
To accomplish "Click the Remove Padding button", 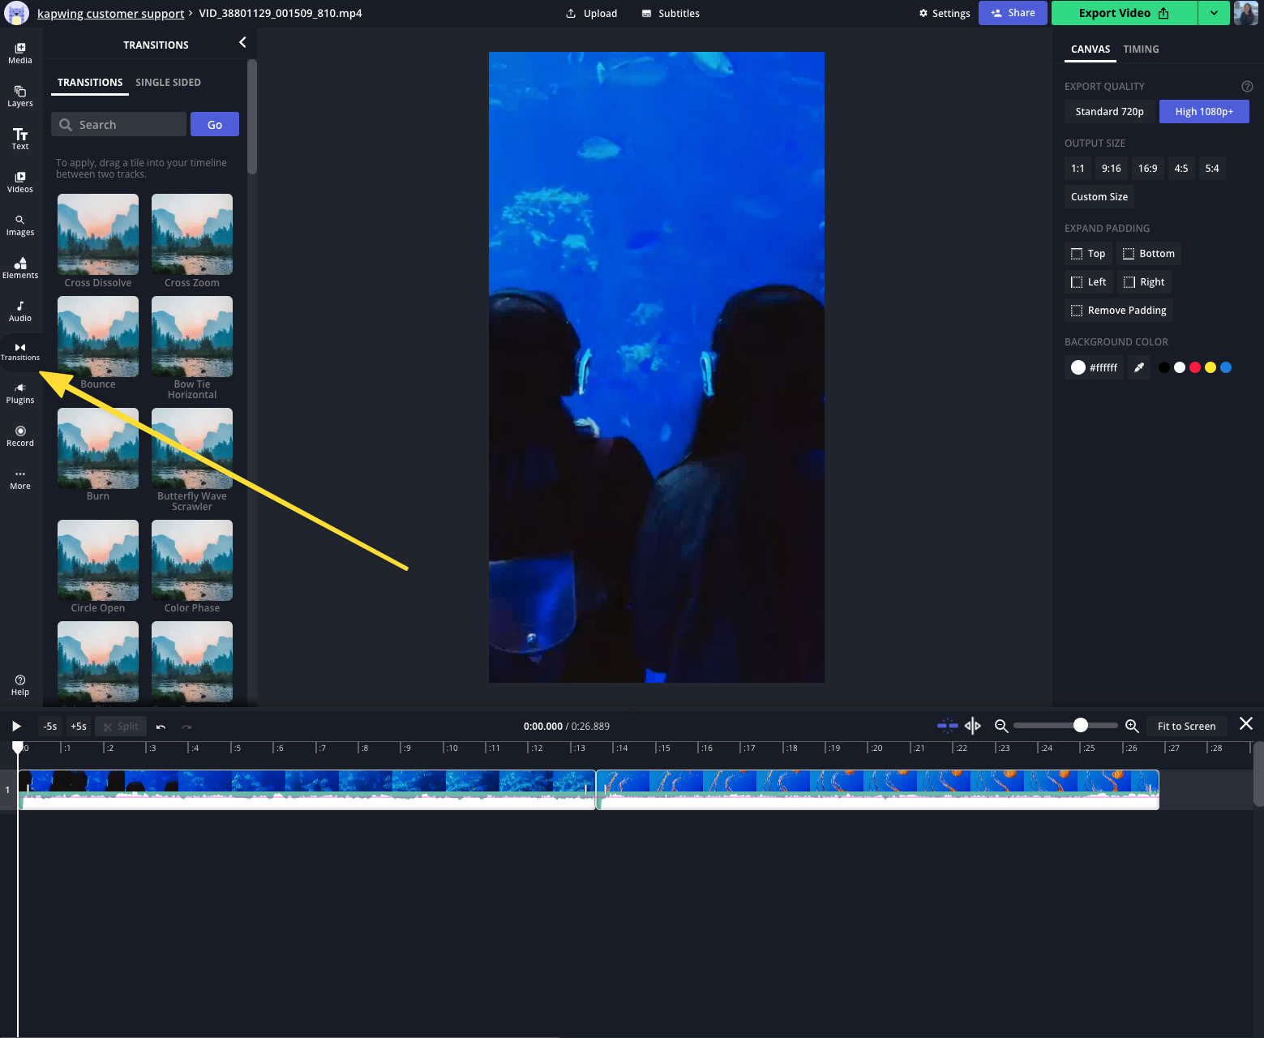I will [1119, 311].
